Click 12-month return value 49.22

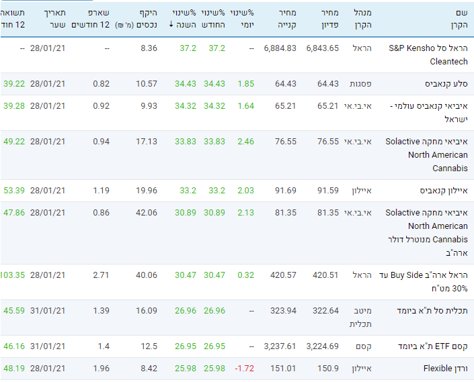(x=14, y=142)
